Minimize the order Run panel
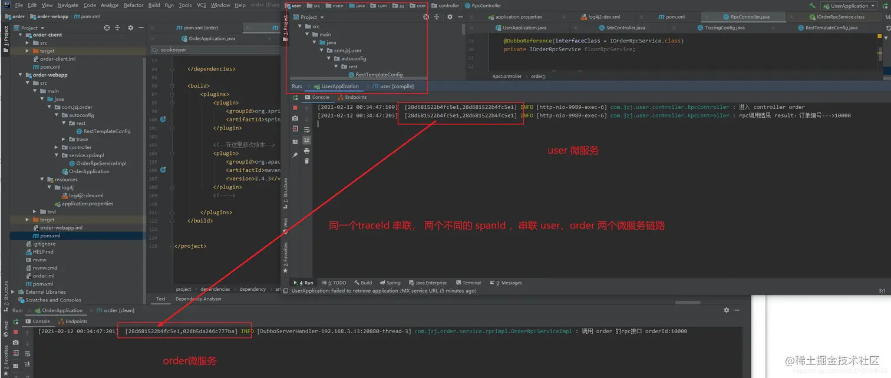 tap(738, 310)
